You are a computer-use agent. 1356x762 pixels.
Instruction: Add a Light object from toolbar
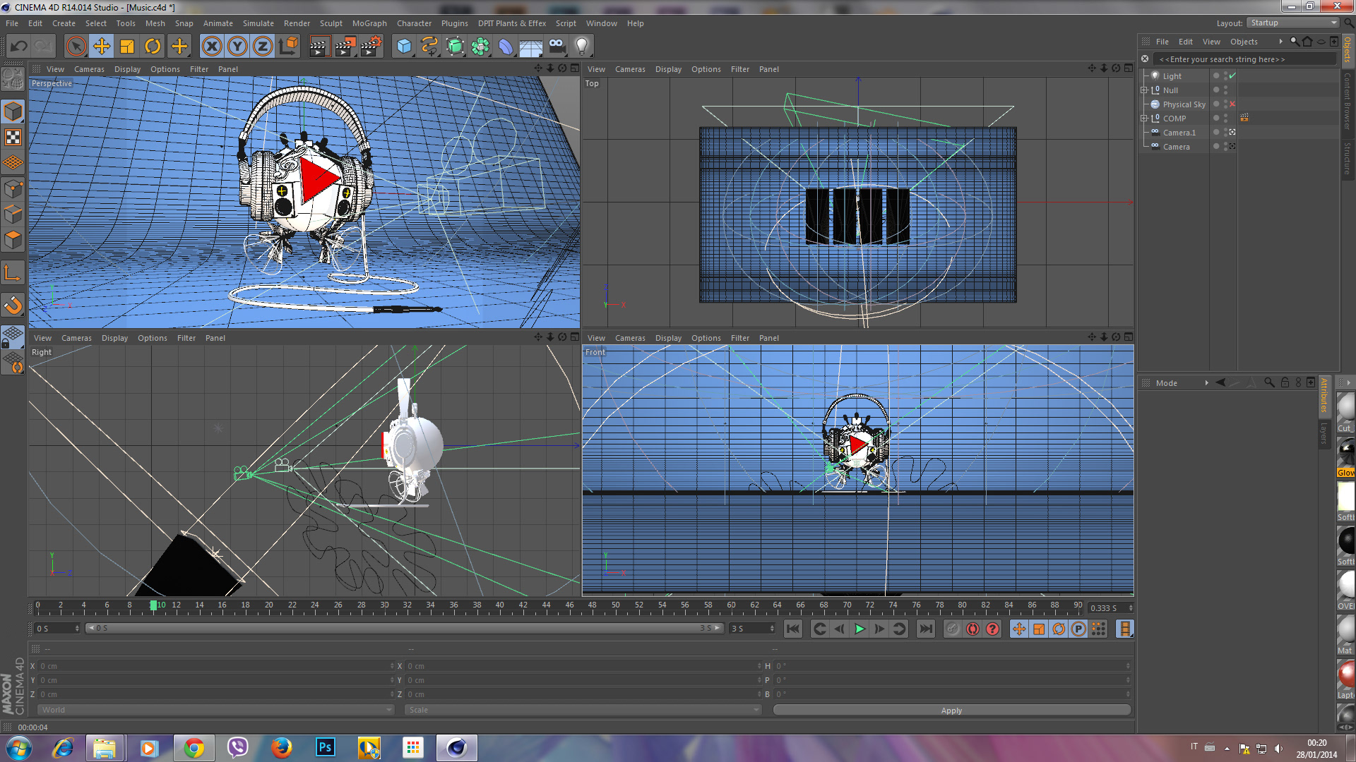coord(582,47)
